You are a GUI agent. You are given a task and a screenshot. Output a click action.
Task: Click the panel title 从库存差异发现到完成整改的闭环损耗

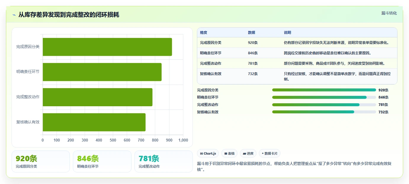point(69,15)
